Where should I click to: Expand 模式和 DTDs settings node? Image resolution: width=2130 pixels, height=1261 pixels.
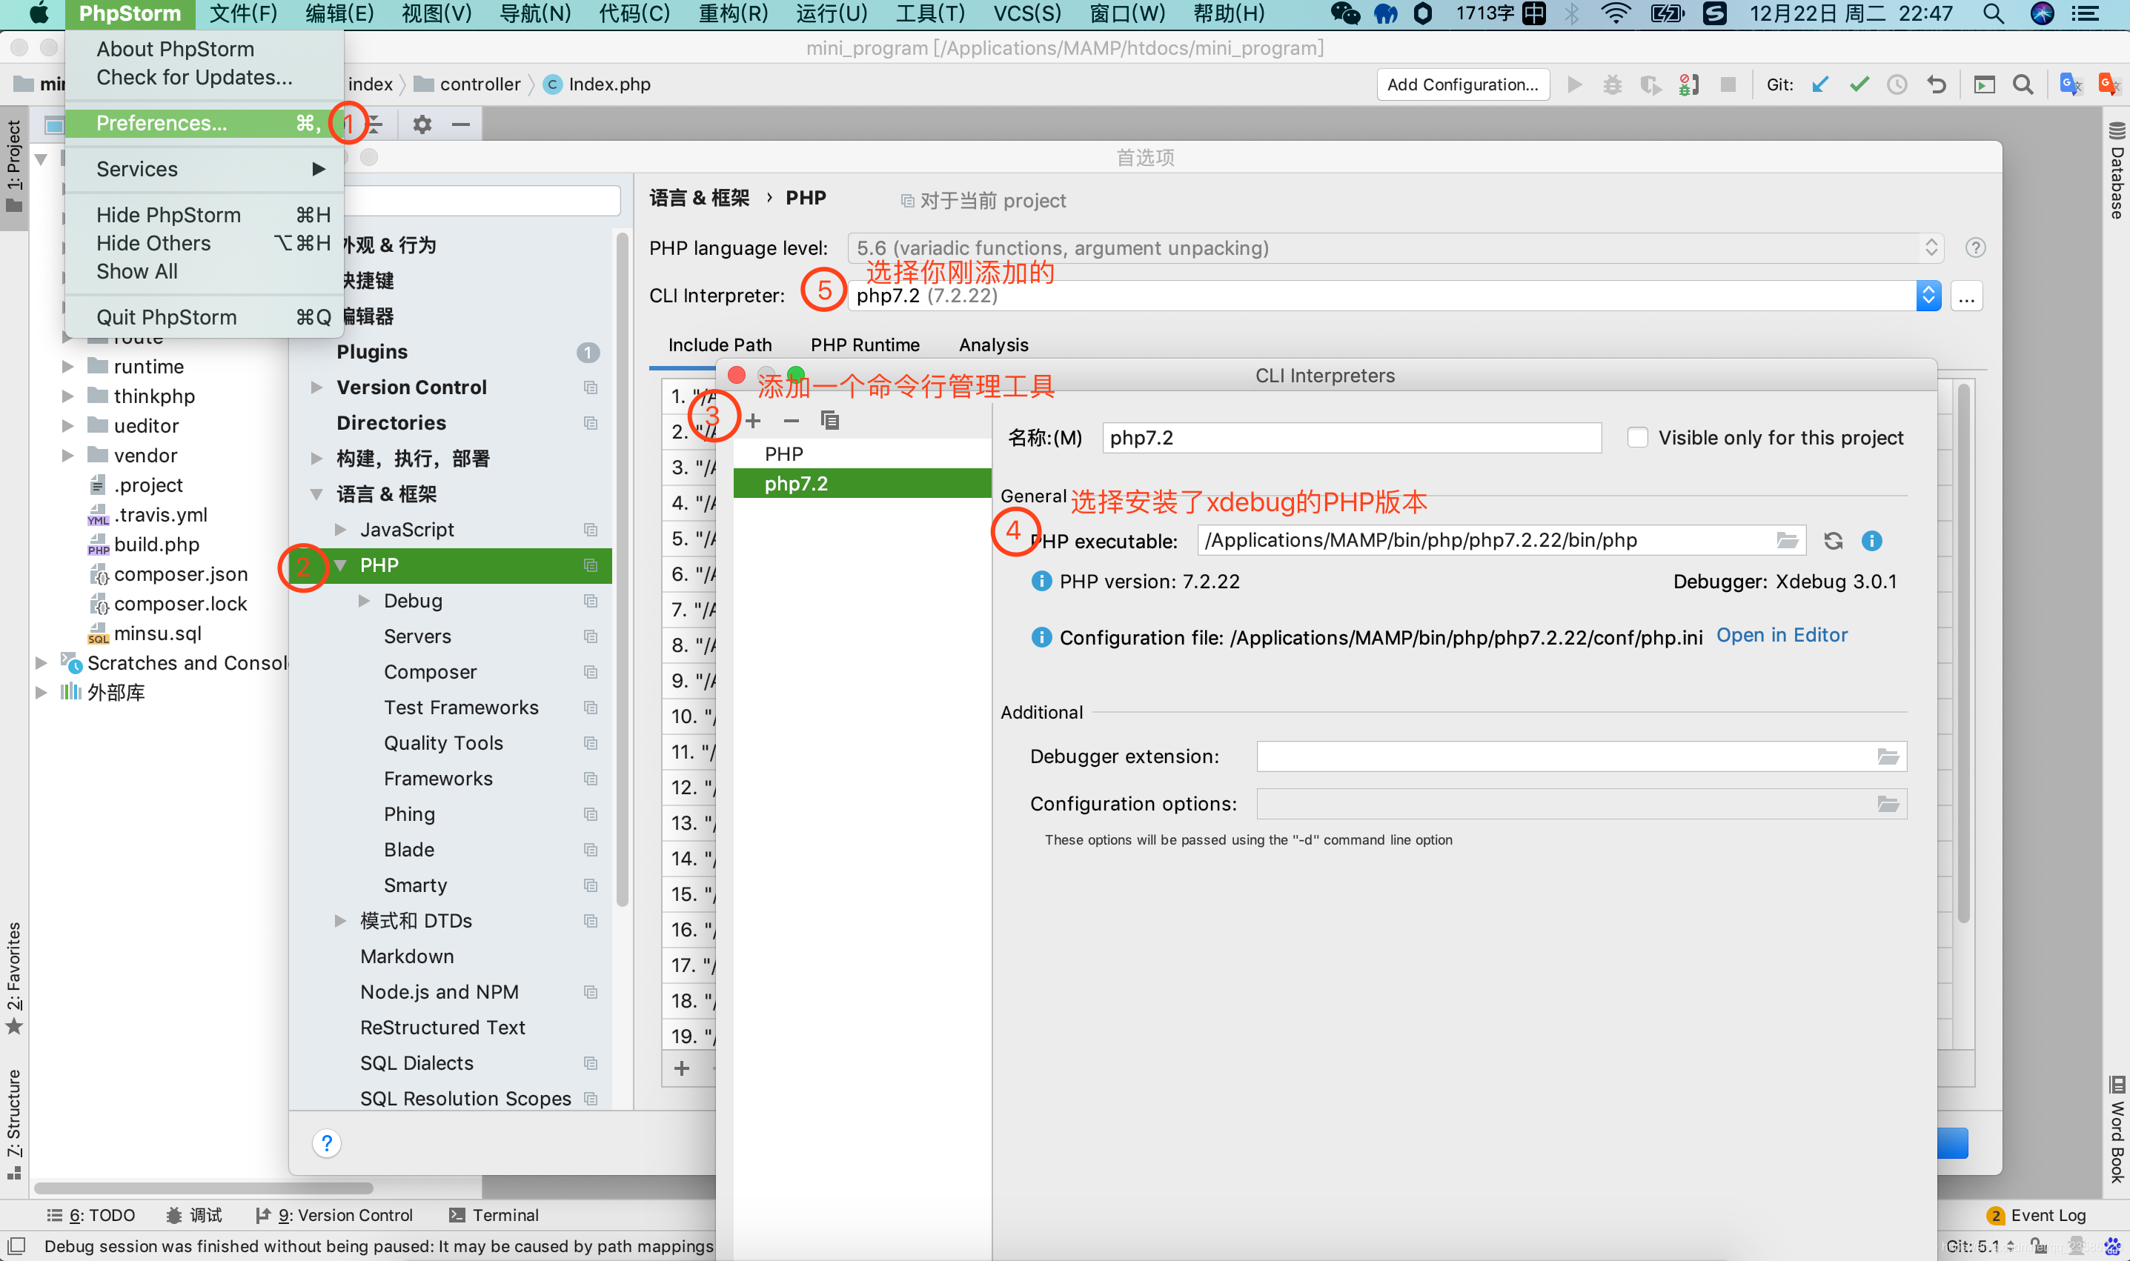pyautogui.click(x=341, y=921)
